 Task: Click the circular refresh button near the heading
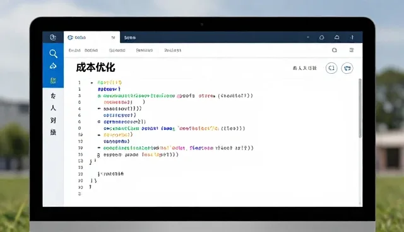pyautogui.click(x=331, y=68)
